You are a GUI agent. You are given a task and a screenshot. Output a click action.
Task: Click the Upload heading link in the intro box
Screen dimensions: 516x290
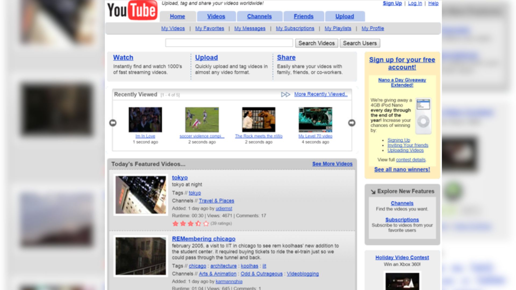tap(206, 57)
